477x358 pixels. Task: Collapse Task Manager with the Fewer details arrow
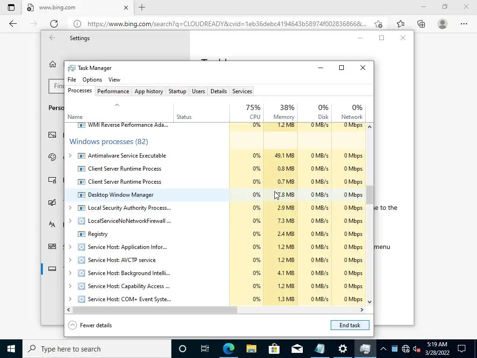tap(72, 325)
